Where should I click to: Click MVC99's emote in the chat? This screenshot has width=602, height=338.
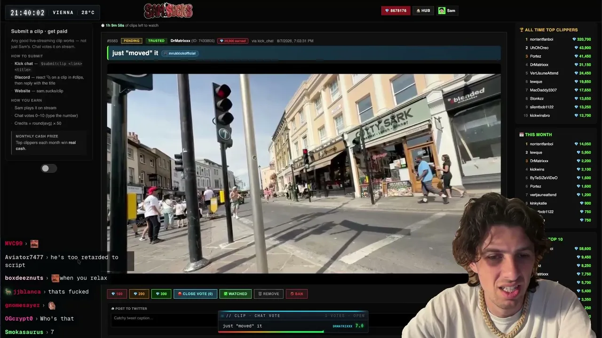(34, 244)
